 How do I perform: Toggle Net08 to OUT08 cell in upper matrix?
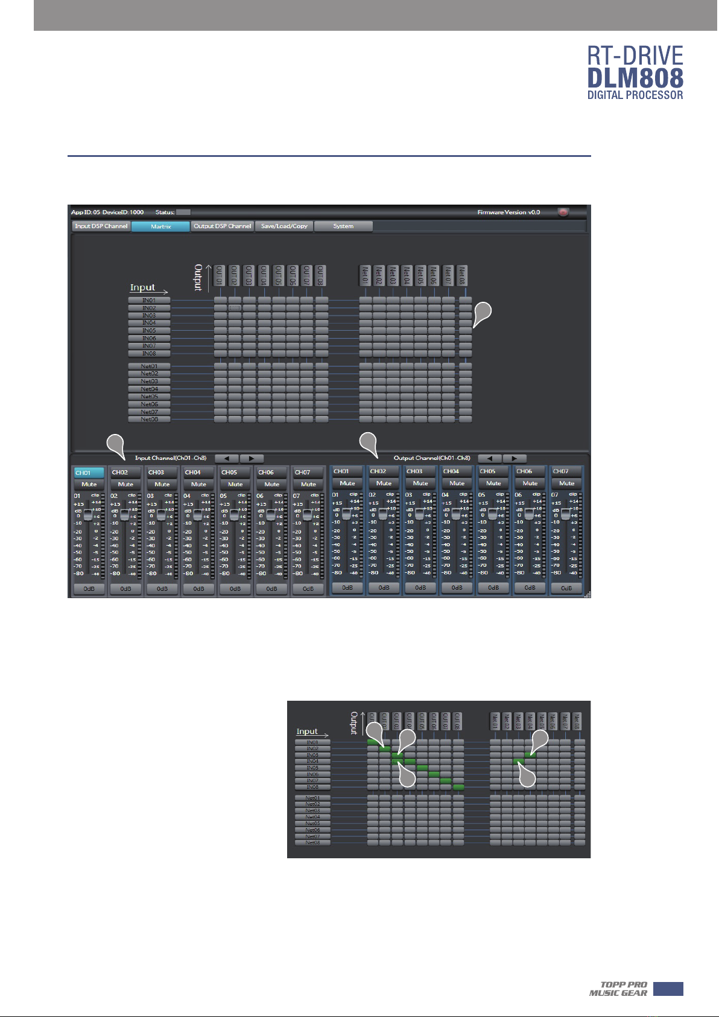[x=321, y=419]
